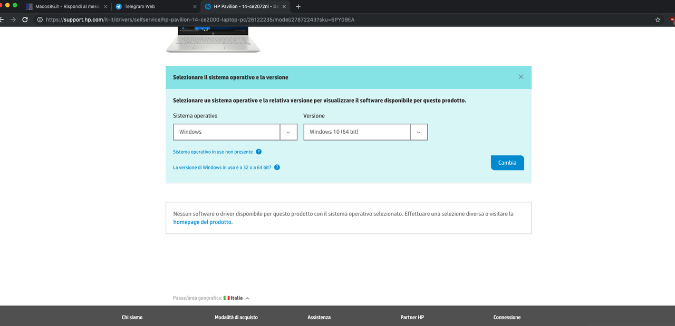Switch to the Telegram Web tab

coord(157,6)
